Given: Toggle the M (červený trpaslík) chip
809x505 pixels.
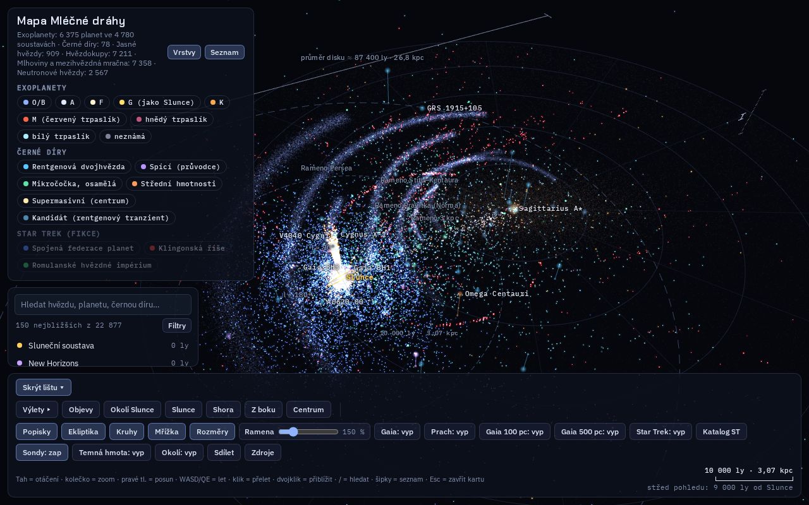Looking at the screenshot, I should click(x=71, y=119).
